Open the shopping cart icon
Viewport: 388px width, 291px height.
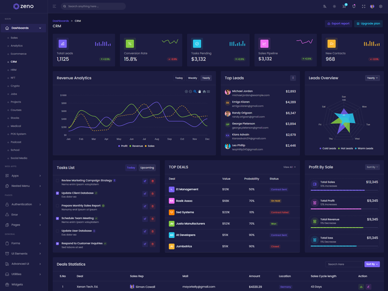(344, 6)
